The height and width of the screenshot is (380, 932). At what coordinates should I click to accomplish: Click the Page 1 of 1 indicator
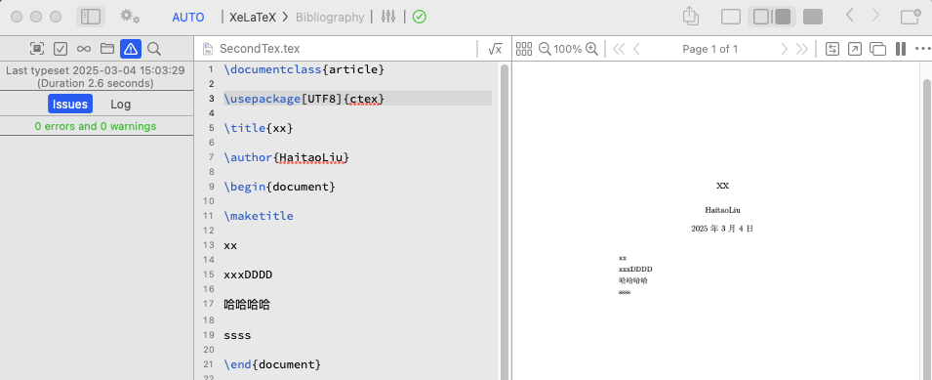(x=710, y=50)
